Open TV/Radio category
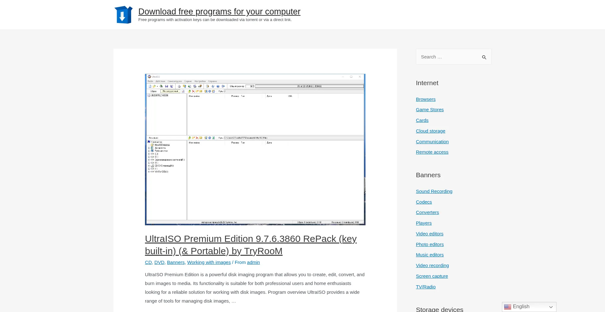 click(x=425, y=287)
